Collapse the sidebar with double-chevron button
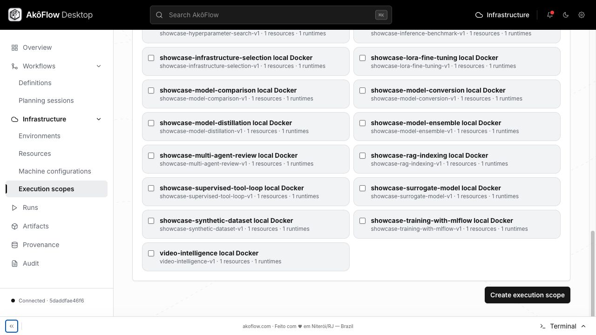The height and width of the screenshot is (335, 596). [x=12, y=326]
